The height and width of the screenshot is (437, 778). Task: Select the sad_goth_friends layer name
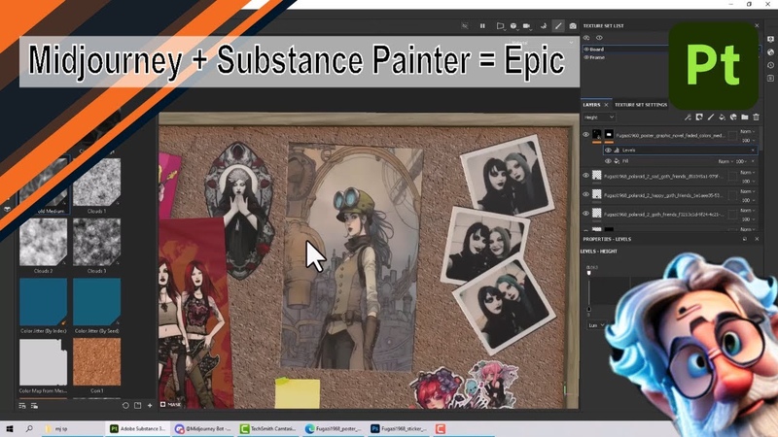click(663, 176)
